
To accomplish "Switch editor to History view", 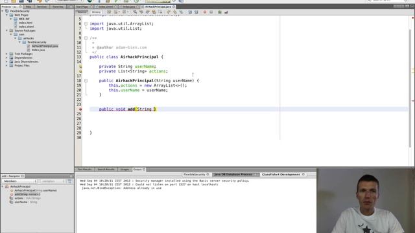I will (x=96, y=12).
